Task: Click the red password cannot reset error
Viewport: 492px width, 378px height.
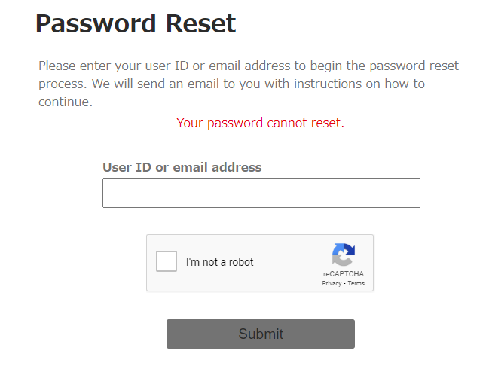Action: tap(260, 123)
